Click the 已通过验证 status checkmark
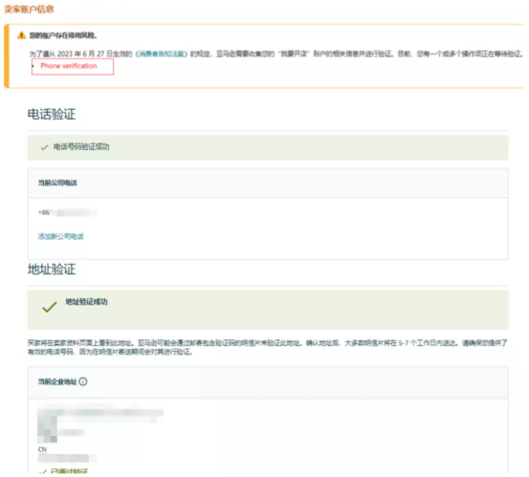Viewport: 529px width, 477px height. pos(42,471)
